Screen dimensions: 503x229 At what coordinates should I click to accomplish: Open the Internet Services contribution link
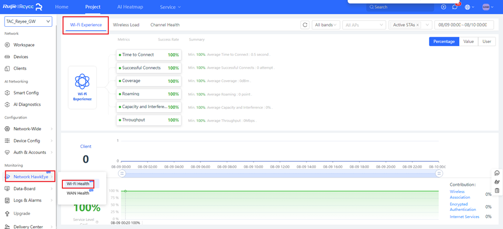tap(465, 217)
